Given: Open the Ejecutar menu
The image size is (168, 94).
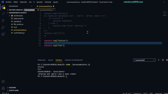Looking at the screenshot, I should pos(40,2).
